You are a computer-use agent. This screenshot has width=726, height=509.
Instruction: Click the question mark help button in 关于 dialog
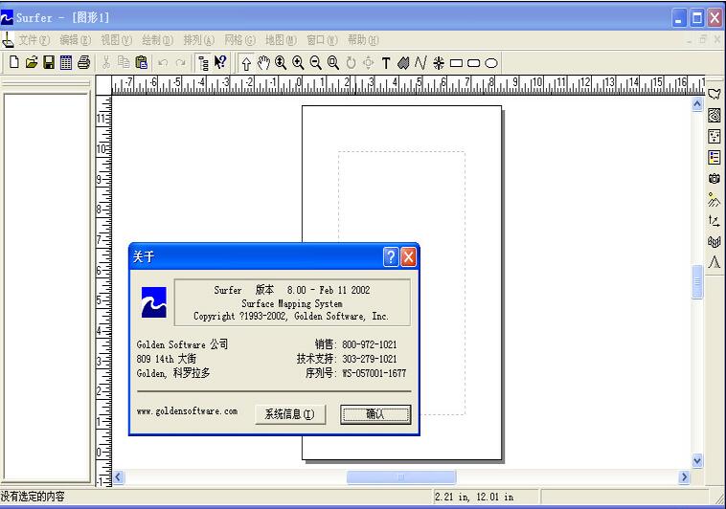tap(391, 256)
